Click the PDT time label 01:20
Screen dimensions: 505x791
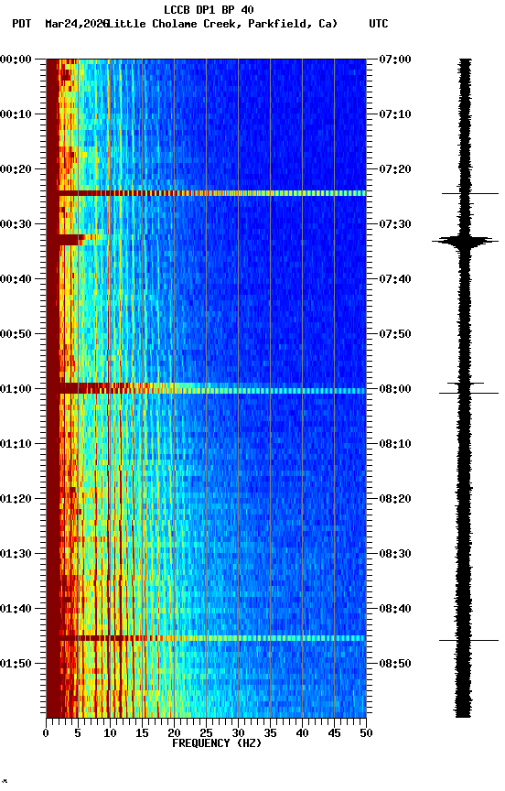(x=16, y=499)
